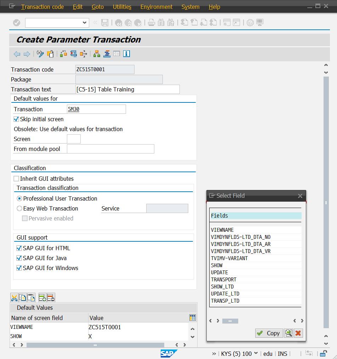Screen dimensions: 337x359
Task: Toggle Display/Change mode with glasses-pencil icon
Action: (40, 54)
